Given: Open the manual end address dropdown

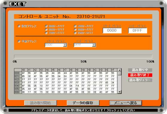Looking at the screenshot, I should click(94, 45).
